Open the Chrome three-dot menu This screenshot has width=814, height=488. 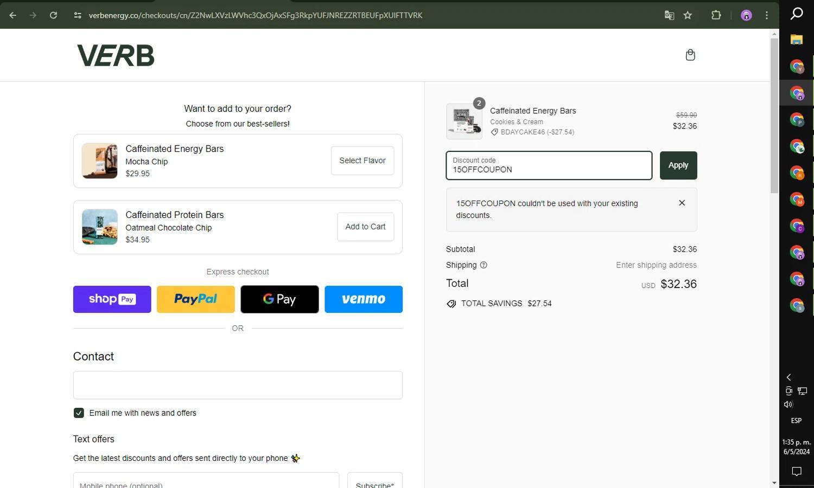pos(767,15)
